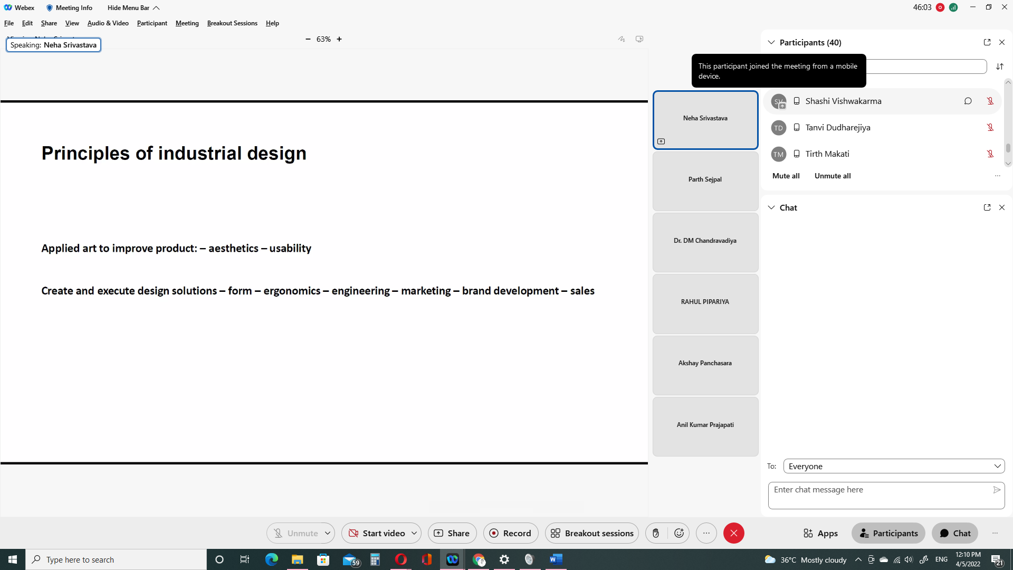
Task: Click the raise hand icon
Action: click(x=656, y=533)
